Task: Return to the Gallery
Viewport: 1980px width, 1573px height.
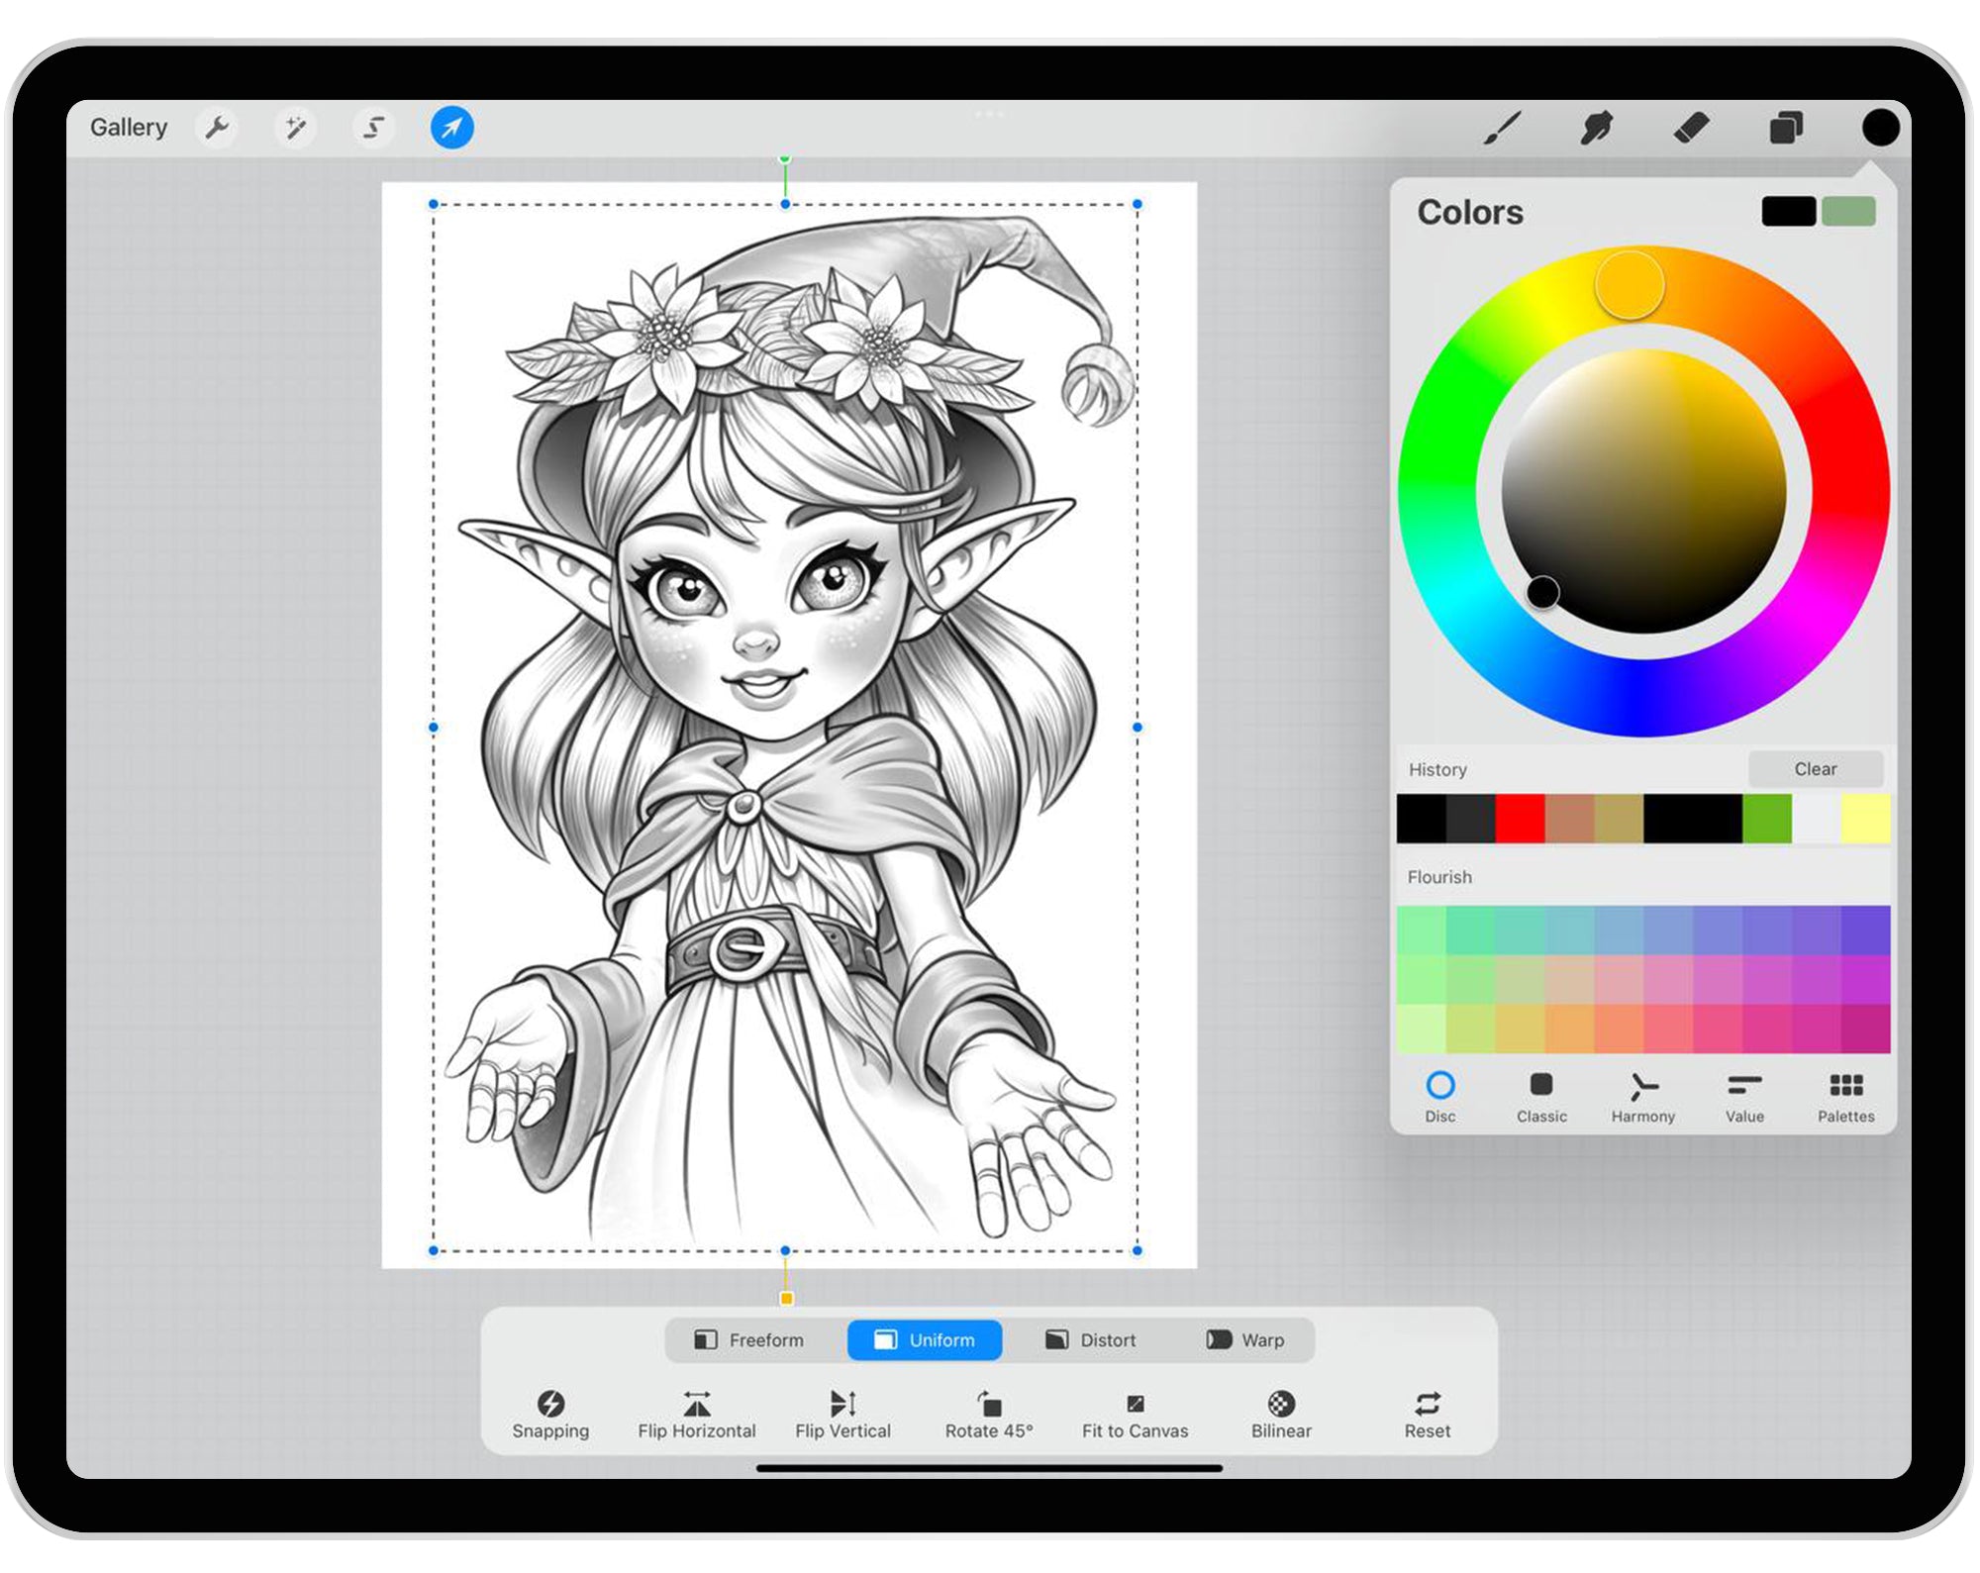Action: tap(129, 127)
